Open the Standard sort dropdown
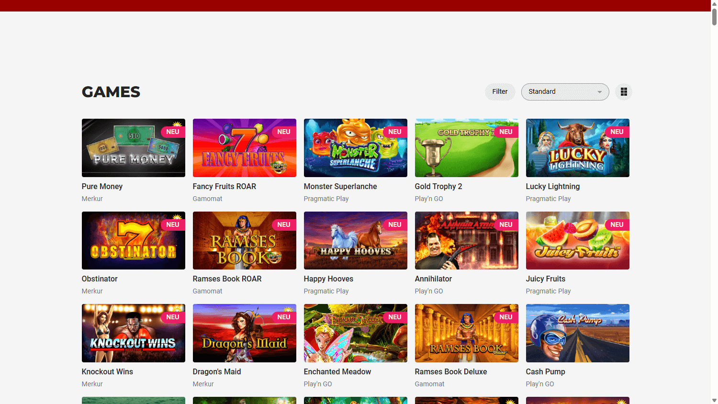This screenshot has width=718, height=404. point(565,91)
